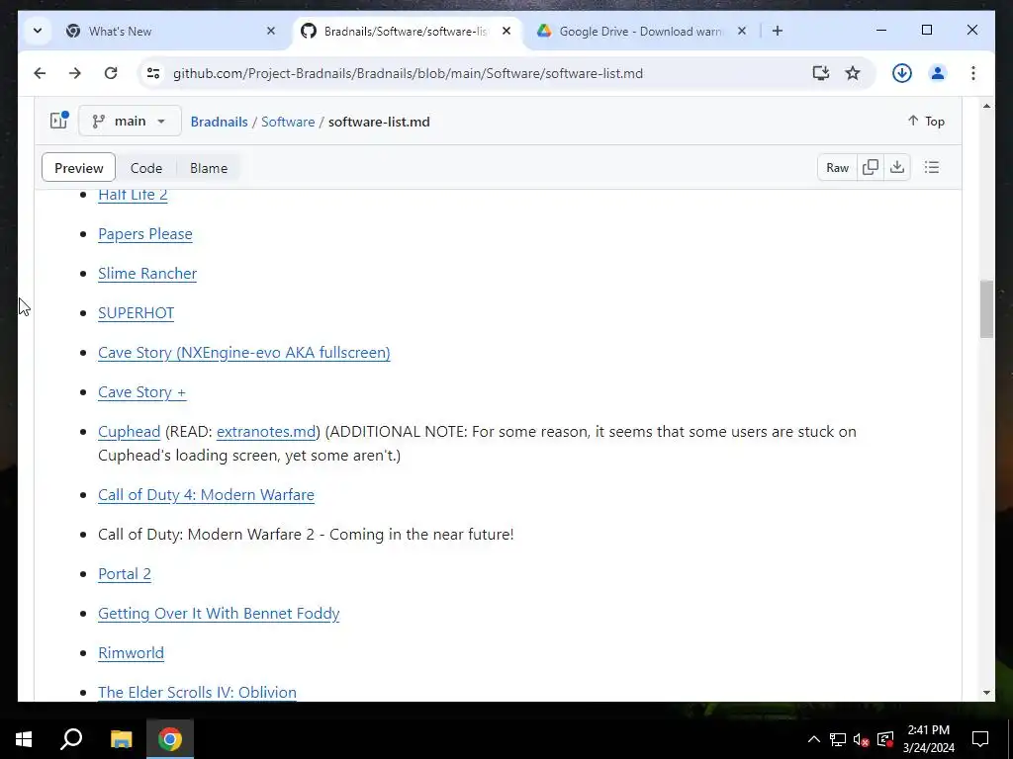
Task: Copy raw file contents icon
Action: [x=871, y=168]
